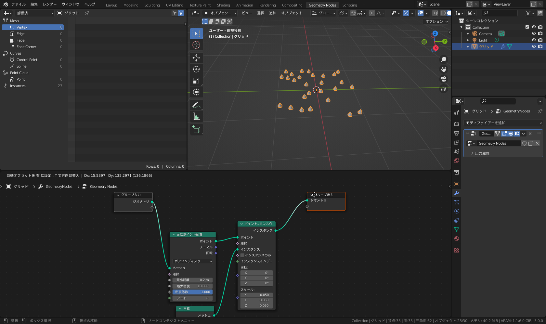Expand the Output Attributes panel
The height and width of the screenshot is (324, 546).
pyautogui.click(x=482, y=153)
